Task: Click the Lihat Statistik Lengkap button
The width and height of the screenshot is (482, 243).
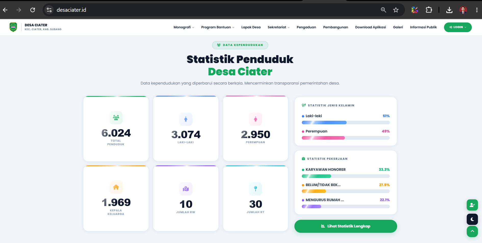Action: pos(346,226)
